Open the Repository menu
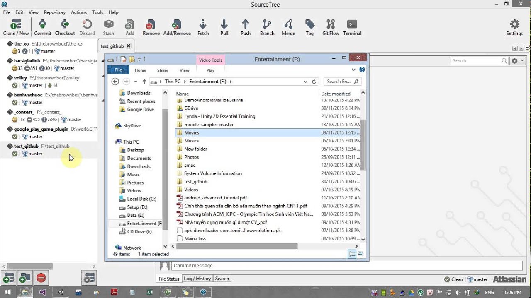This screenshot has width=531, height=298. click(x=55, y=12)
